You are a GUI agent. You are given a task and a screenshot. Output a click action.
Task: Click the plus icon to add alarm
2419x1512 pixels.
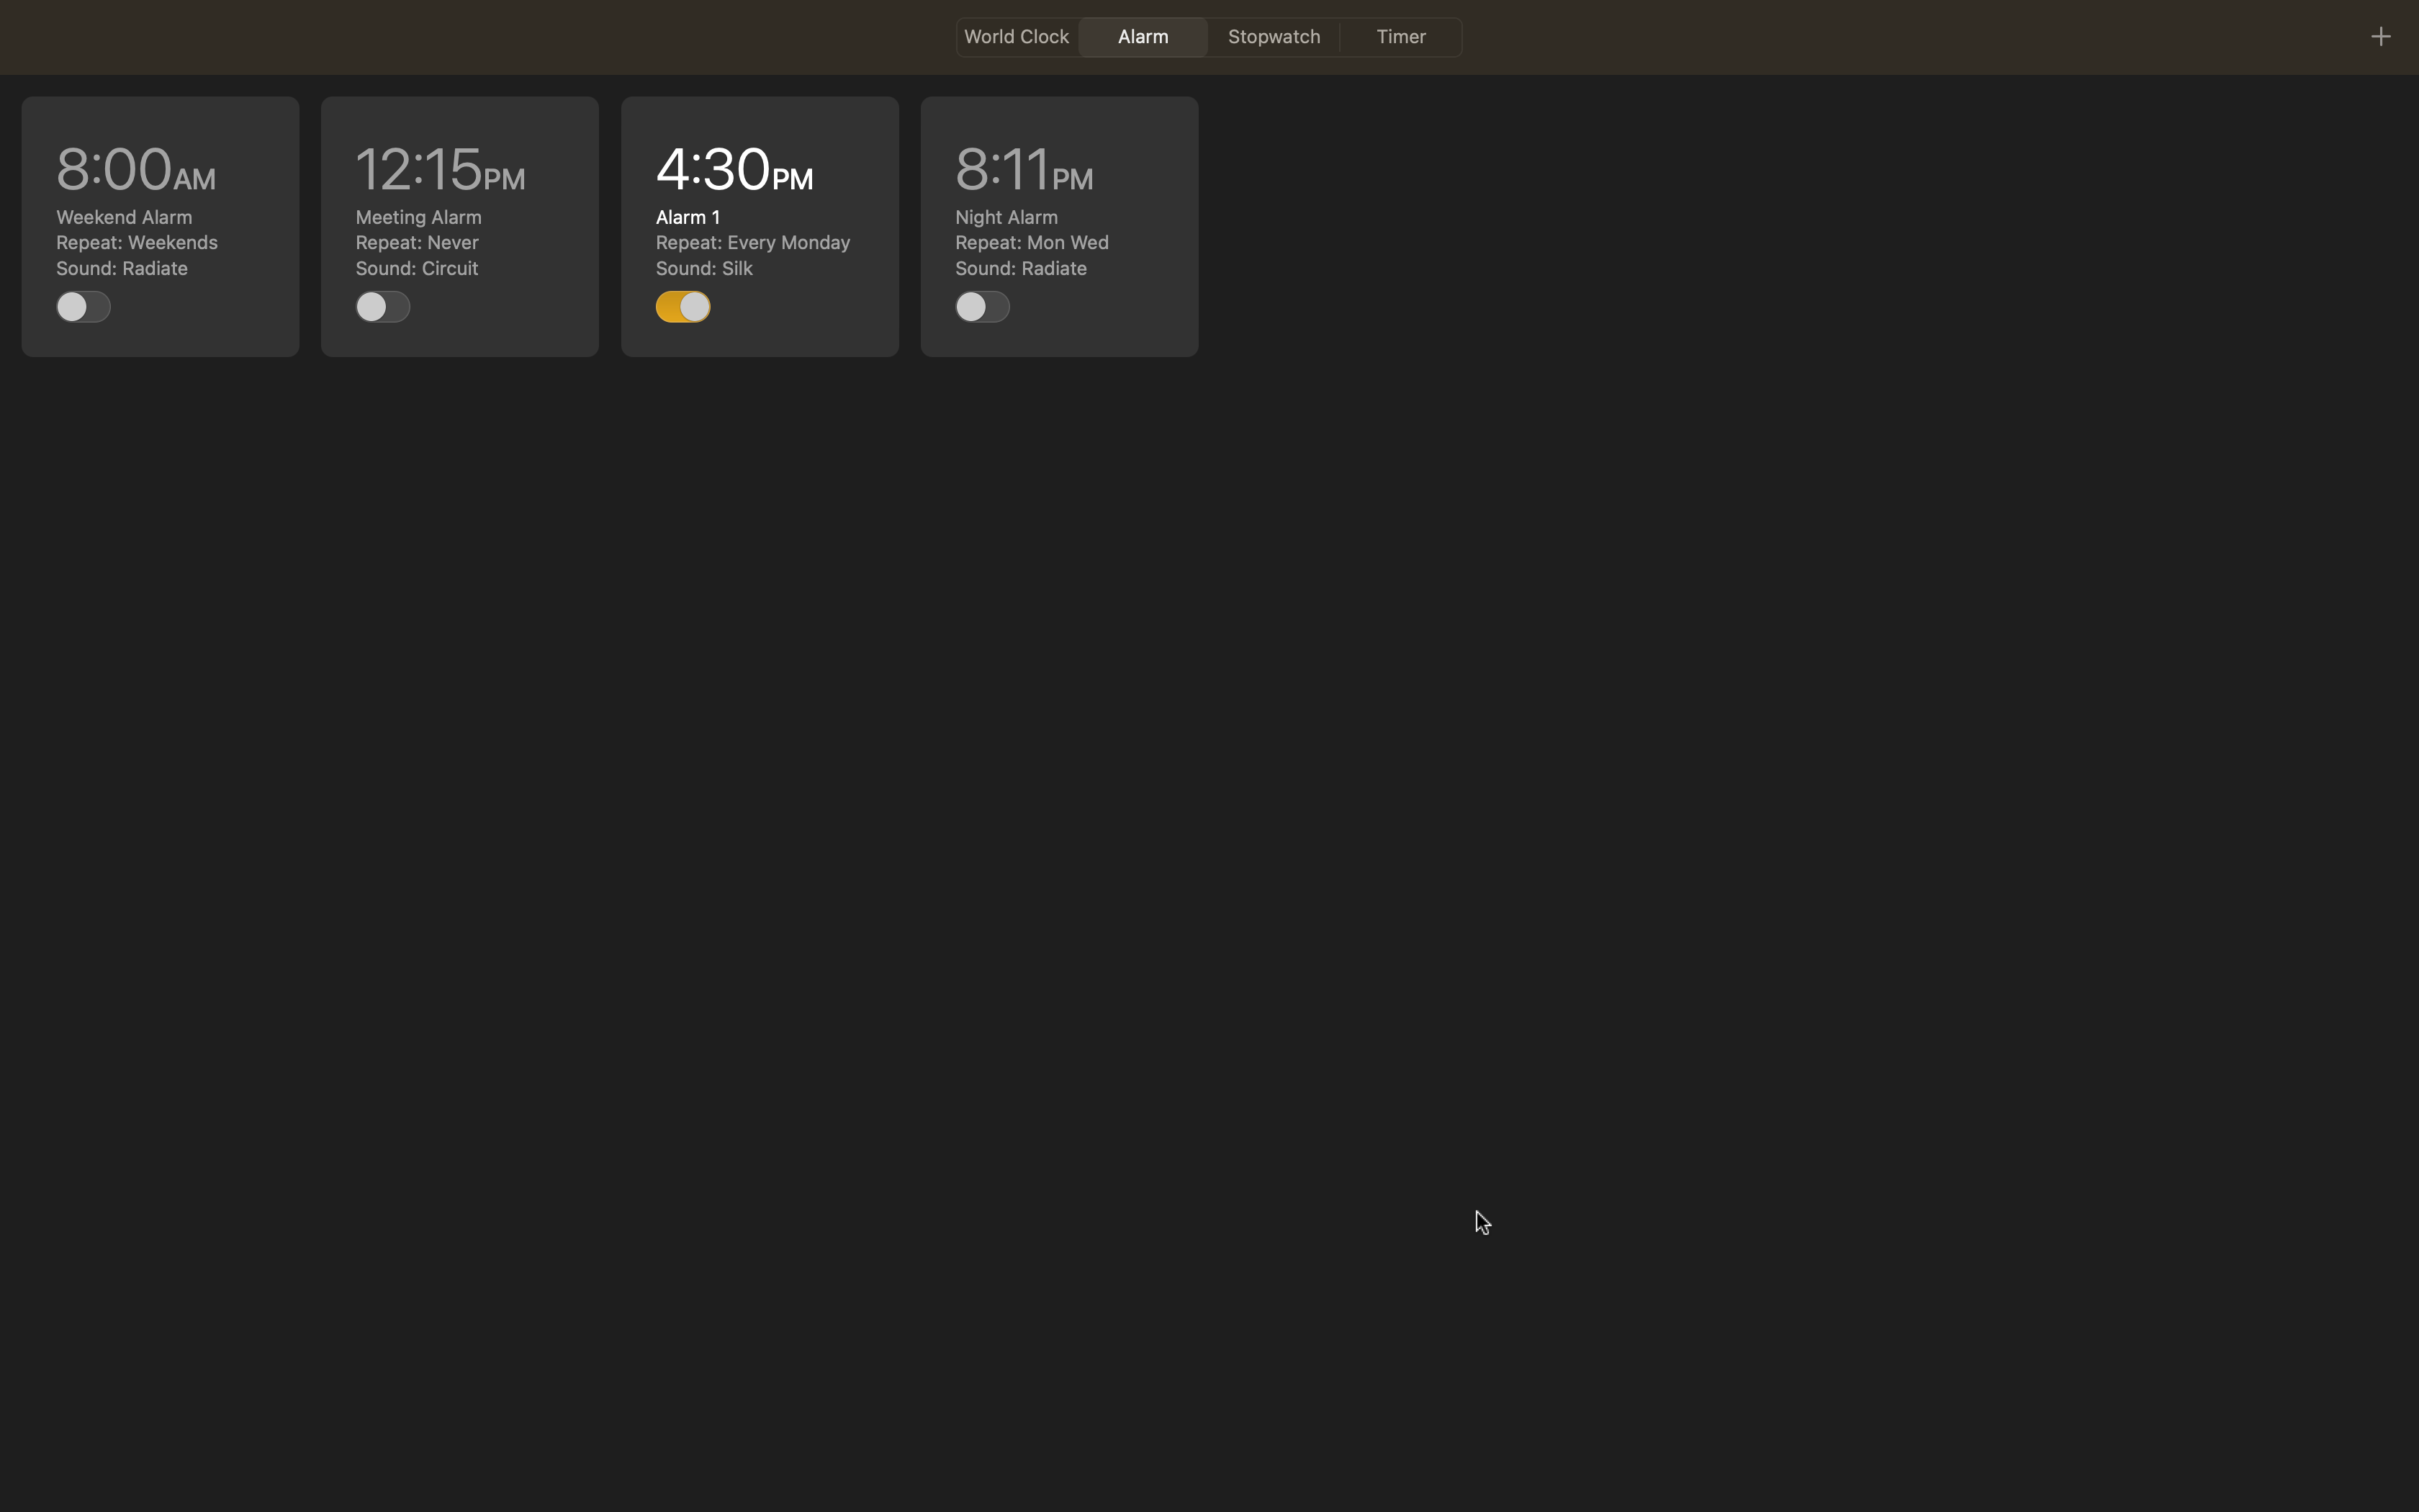pos(2379,37)
